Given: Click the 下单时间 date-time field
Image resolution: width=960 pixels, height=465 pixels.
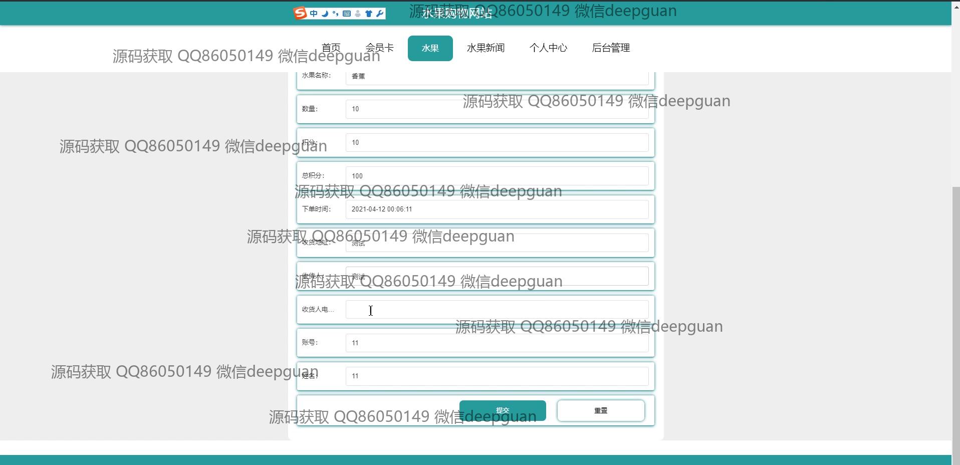Looking at the screenshot, I should 497,209.
